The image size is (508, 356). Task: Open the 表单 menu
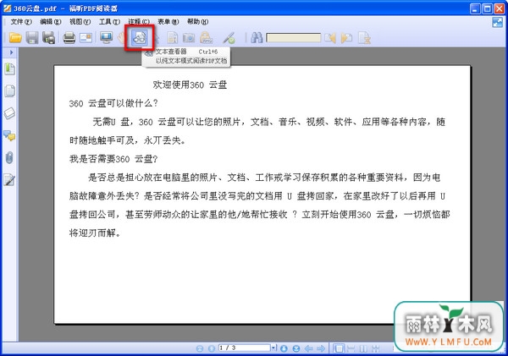tap(168, 22)
